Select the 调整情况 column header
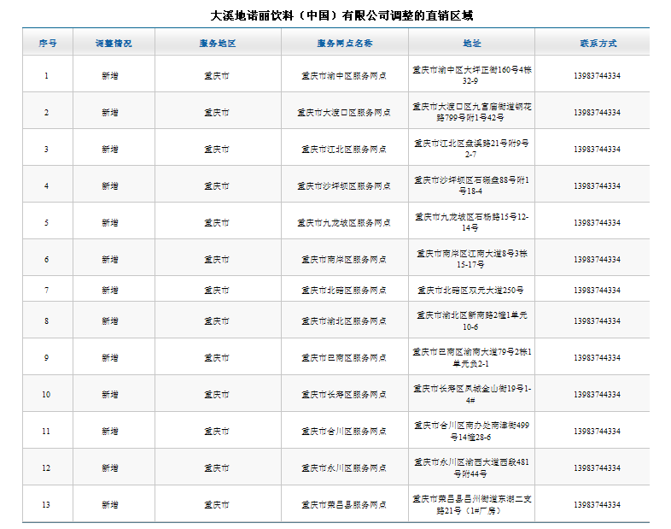The width and height of the screenshot is (671, 529). [x=113, y=43]
